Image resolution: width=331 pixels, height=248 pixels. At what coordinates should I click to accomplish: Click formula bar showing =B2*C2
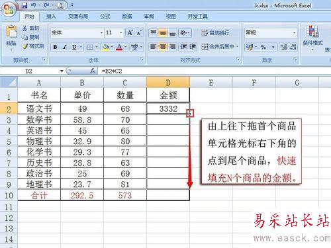(214, 71)
